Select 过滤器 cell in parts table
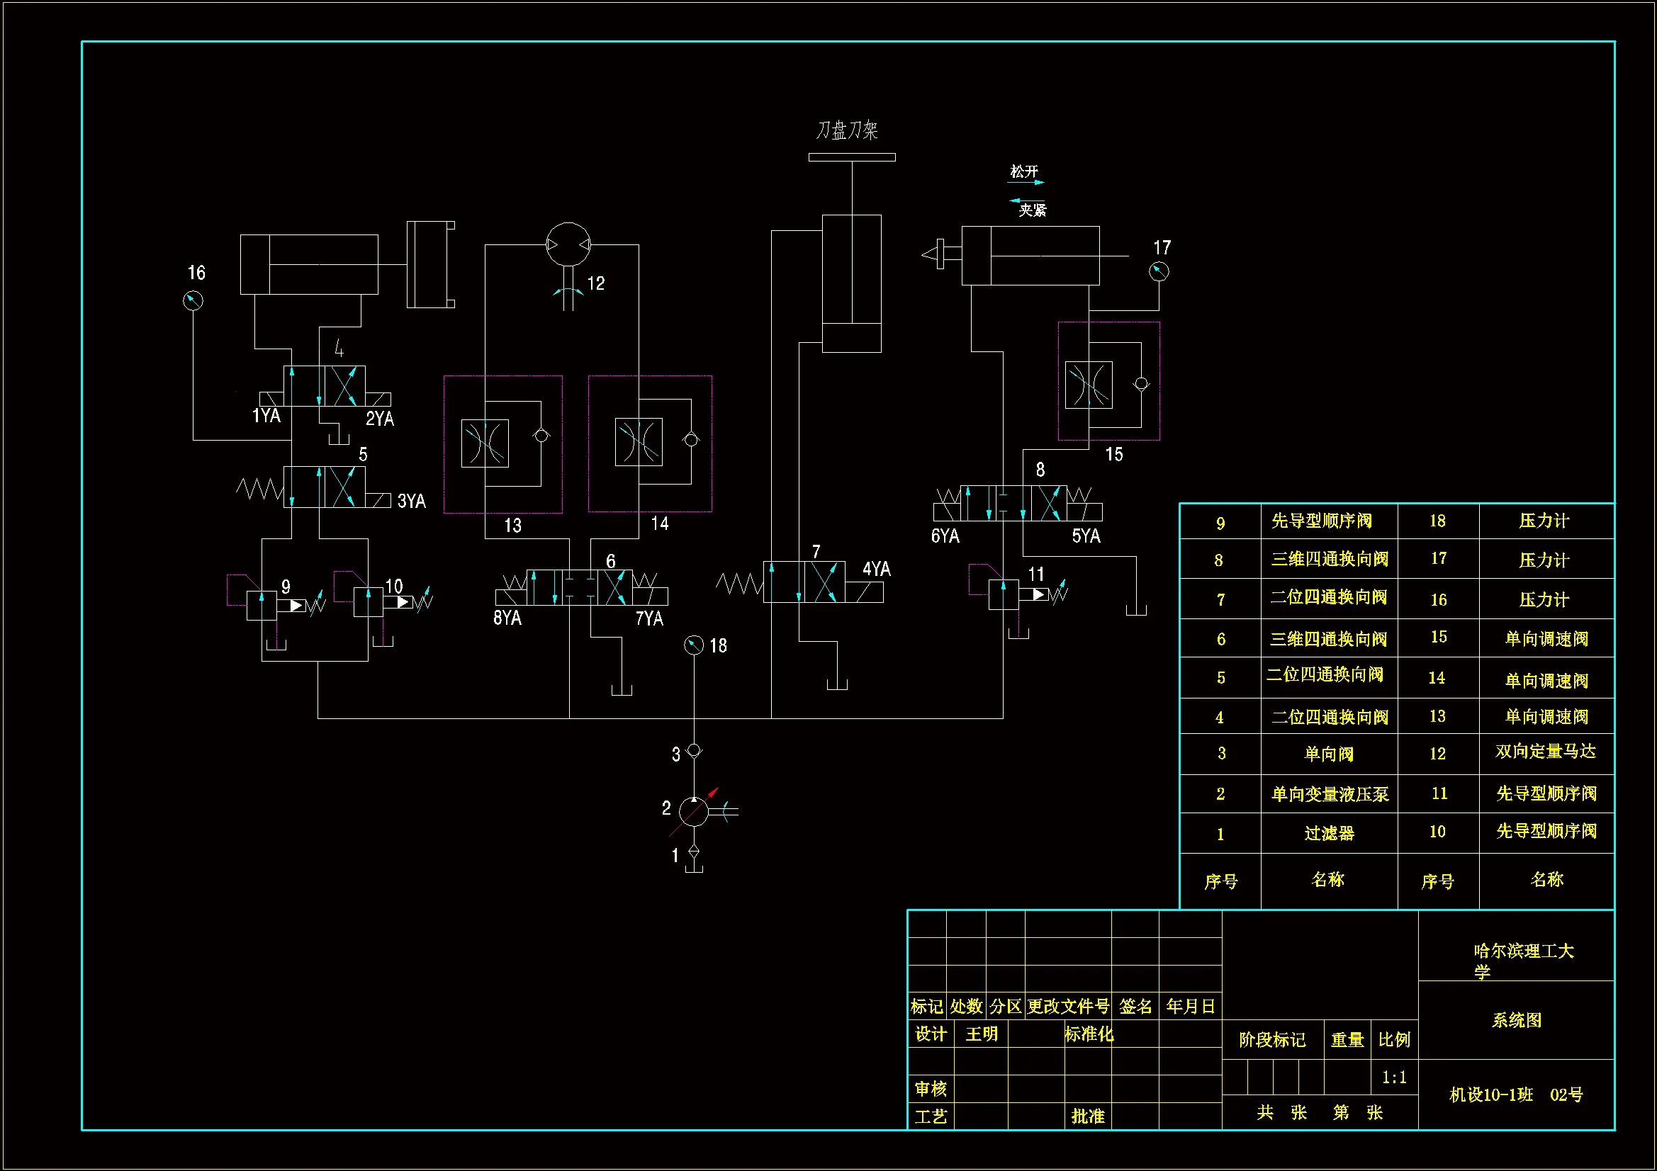This screenshot has width=1657, height=1171. pyautogui.click(x=1329, y=833)
